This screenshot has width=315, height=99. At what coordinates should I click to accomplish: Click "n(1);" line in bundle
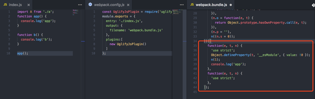[215, 60]
